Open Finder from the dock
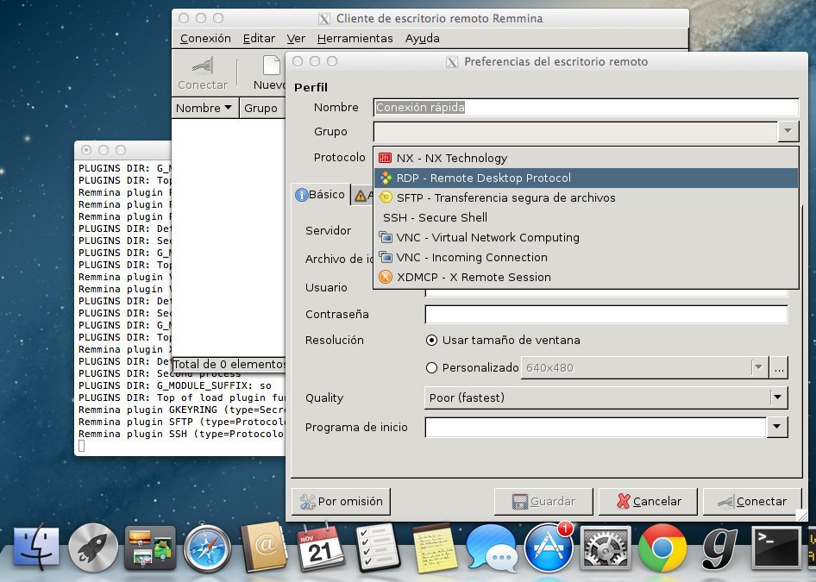 (x=36, y=548)
